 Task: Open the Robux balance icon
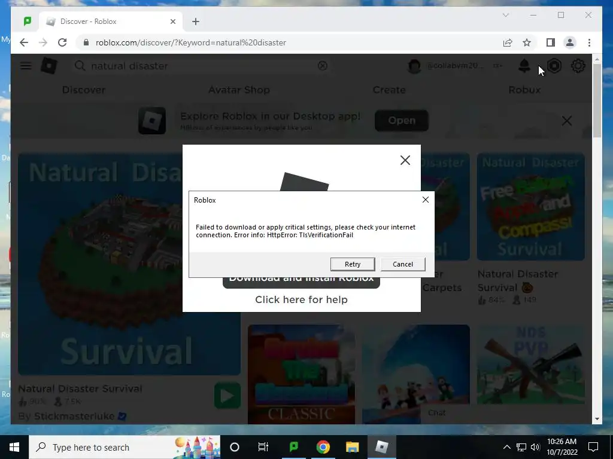point(554,66)
